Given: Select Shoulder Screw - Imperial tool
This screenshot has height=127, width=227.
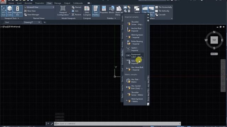Looking at the screenshot, I should pos(135,23).
